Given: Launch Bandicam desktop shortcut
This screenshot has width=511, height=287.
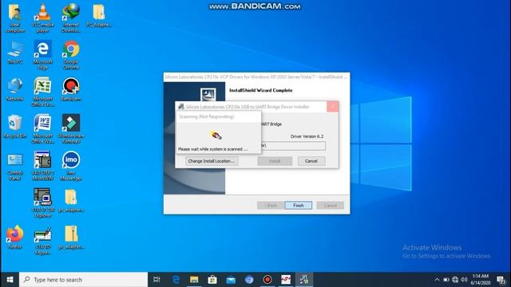Looking at the screenshot, I should coord(71,89).
